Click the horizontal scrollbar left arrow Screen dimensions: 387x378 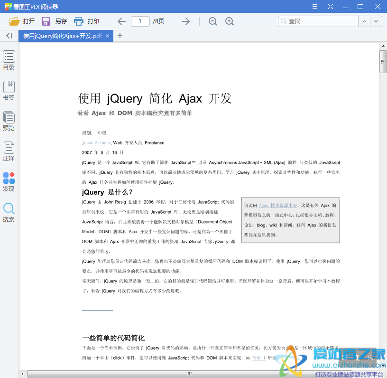pyautogui.click(x=22, y=374)
